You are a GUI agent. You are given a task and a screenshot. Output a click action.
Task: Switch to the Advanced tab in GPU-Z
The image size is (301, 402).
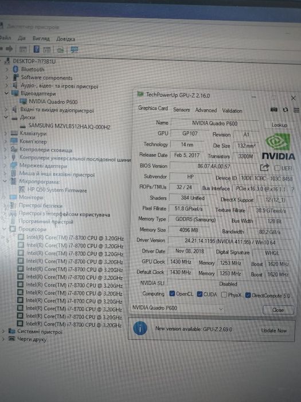(206, 110)
